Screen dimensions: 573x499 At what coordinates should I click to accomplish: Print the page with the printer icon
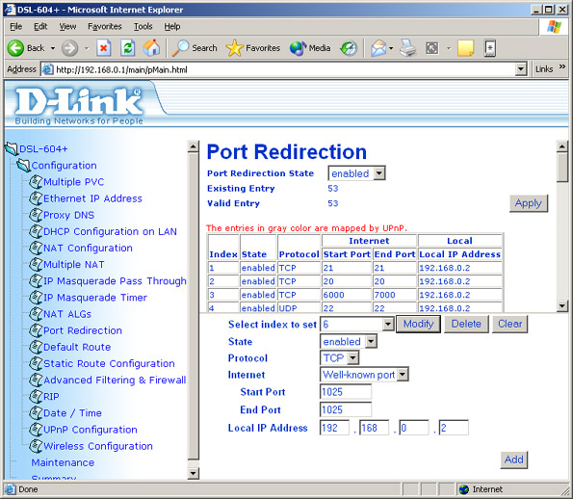pyautogui.click(x=407, y=48)
